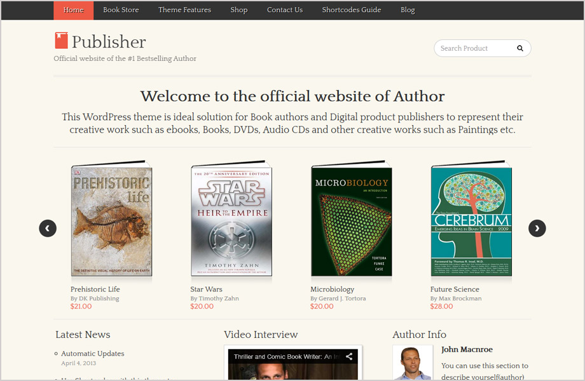The width and height of the screenshot is (585, 381).
Task: Navigate to the Blog
Action: coord(408,10)
